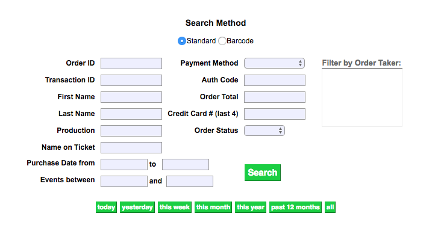Focus the Purchase Date from start field

point(124,164)
